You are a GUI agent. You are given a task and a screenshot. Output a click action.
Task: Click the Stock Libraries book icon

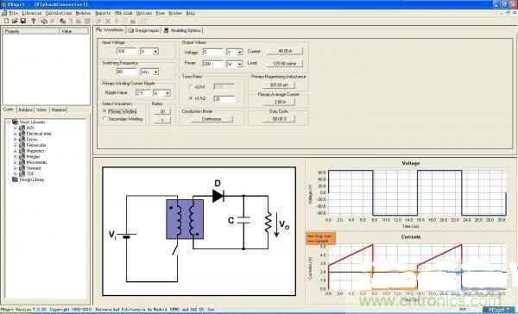[x=15, y=122]
